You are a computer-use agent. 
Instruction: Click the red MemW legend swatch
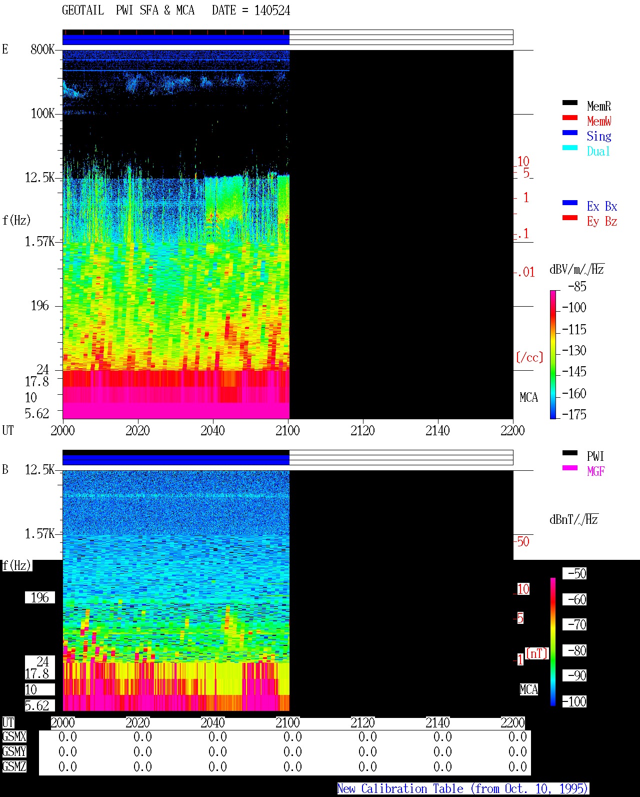tap(570, 118)
